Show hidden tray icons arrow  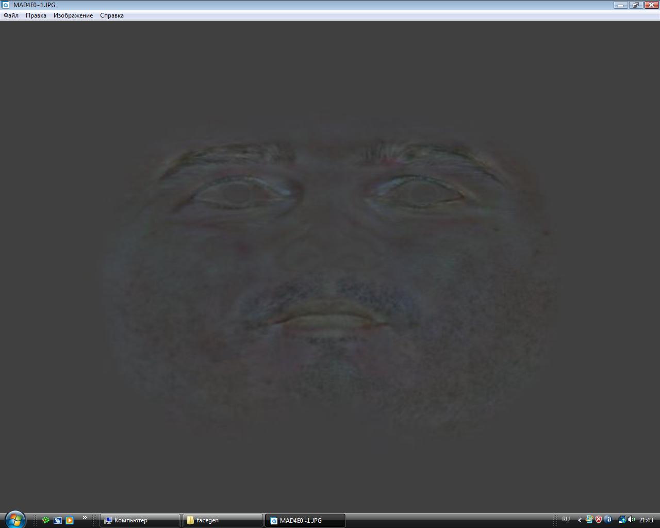click(x=580, y=520)
